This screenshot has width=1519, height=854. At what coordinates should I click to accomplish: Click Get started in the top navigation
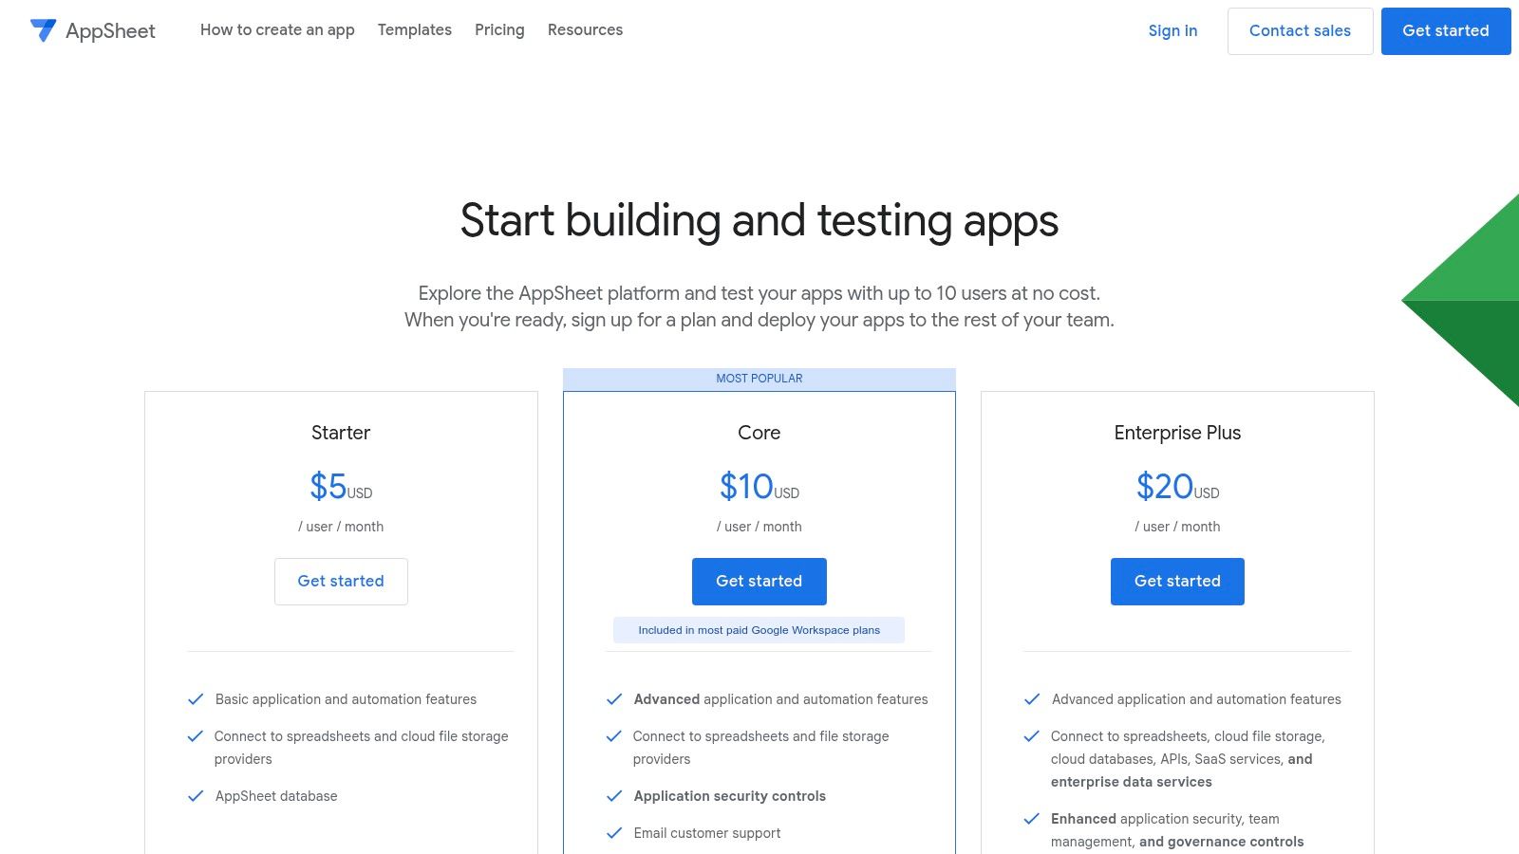point(1446,30)
